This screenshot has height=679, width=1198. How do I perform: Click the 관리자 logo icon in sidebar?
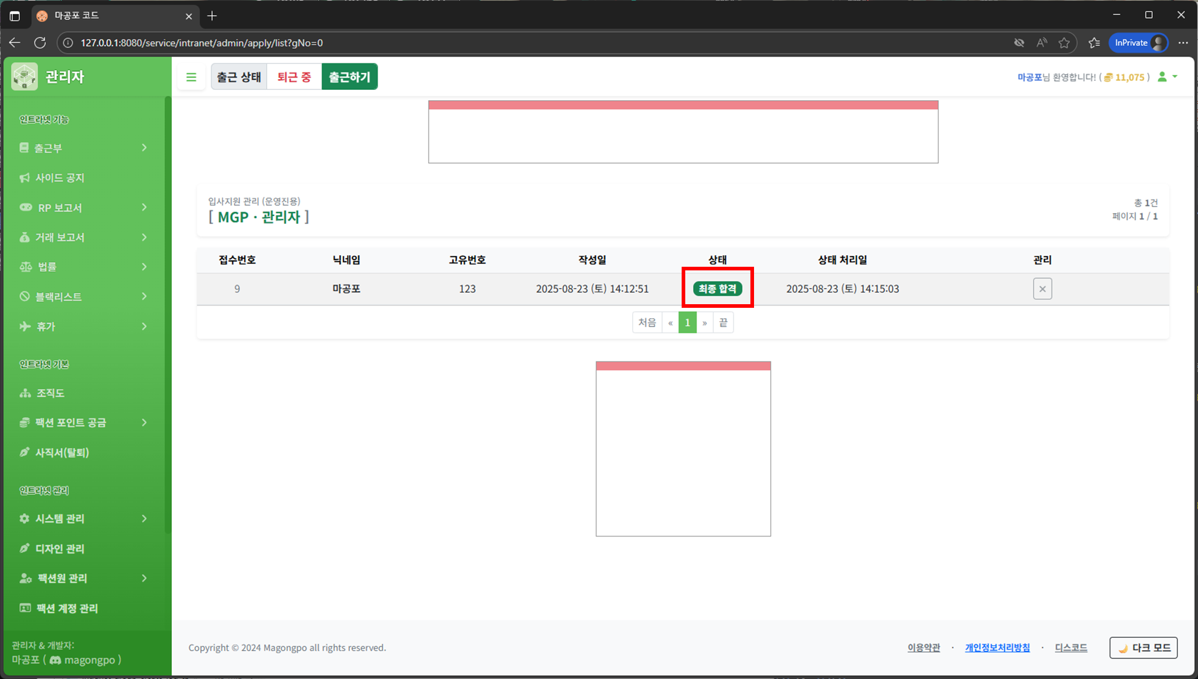pos(25,77)
